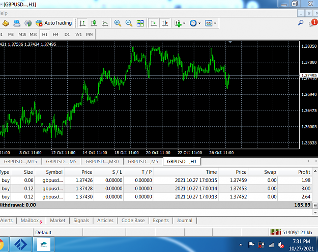Screen dimensions: 318x252
Task: Sort trades by the Swap column header
Action: [x=263, y=172]
